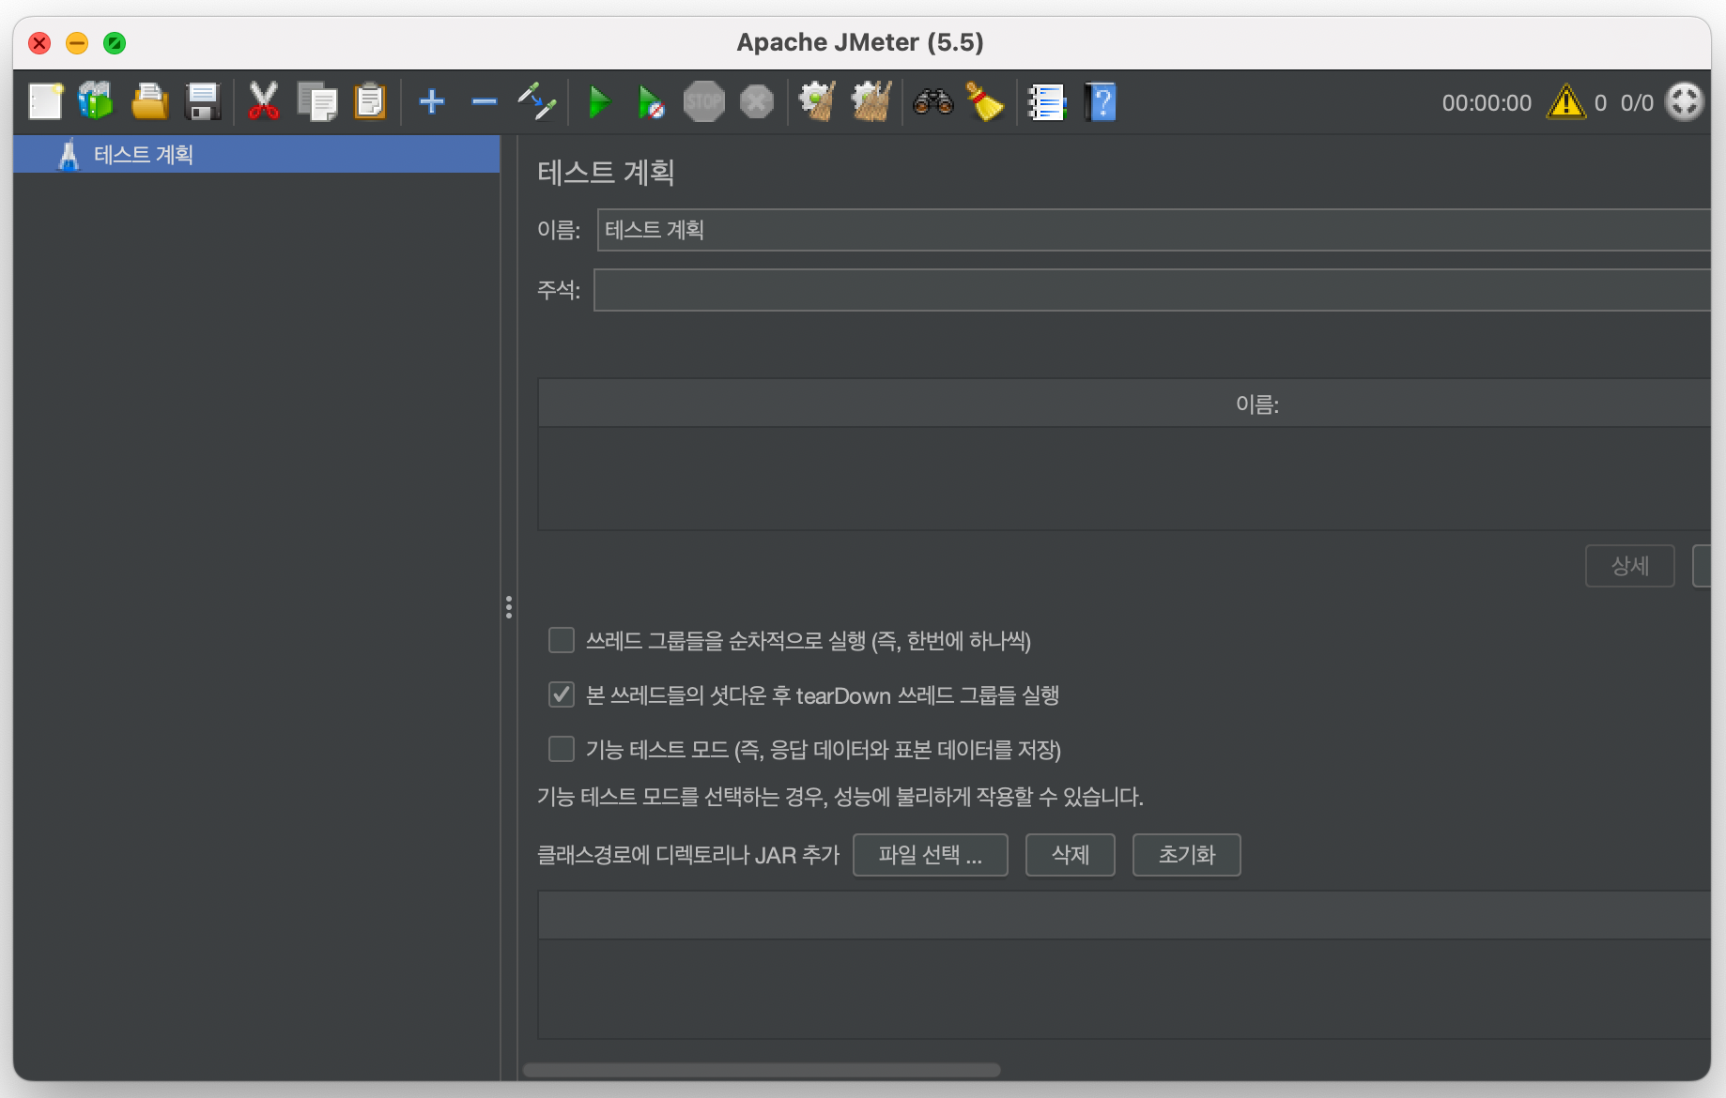1726x1098 pixels.
Task: Focus the 이름 name input field
Action: click(x=1153, y=230)
